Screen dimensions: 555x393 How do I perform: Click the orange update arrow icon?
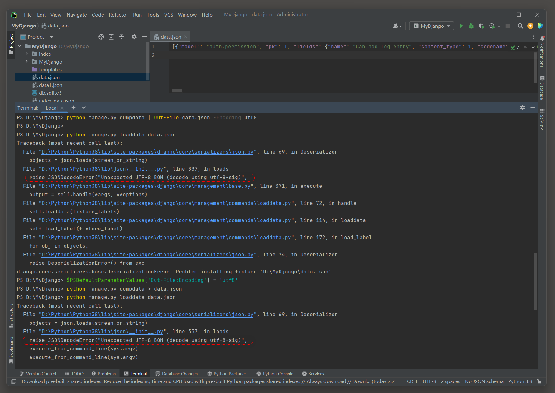(x=530, y=26)
